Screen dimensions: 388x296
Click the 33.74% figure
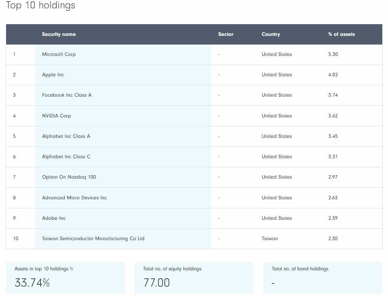point(32,283)
